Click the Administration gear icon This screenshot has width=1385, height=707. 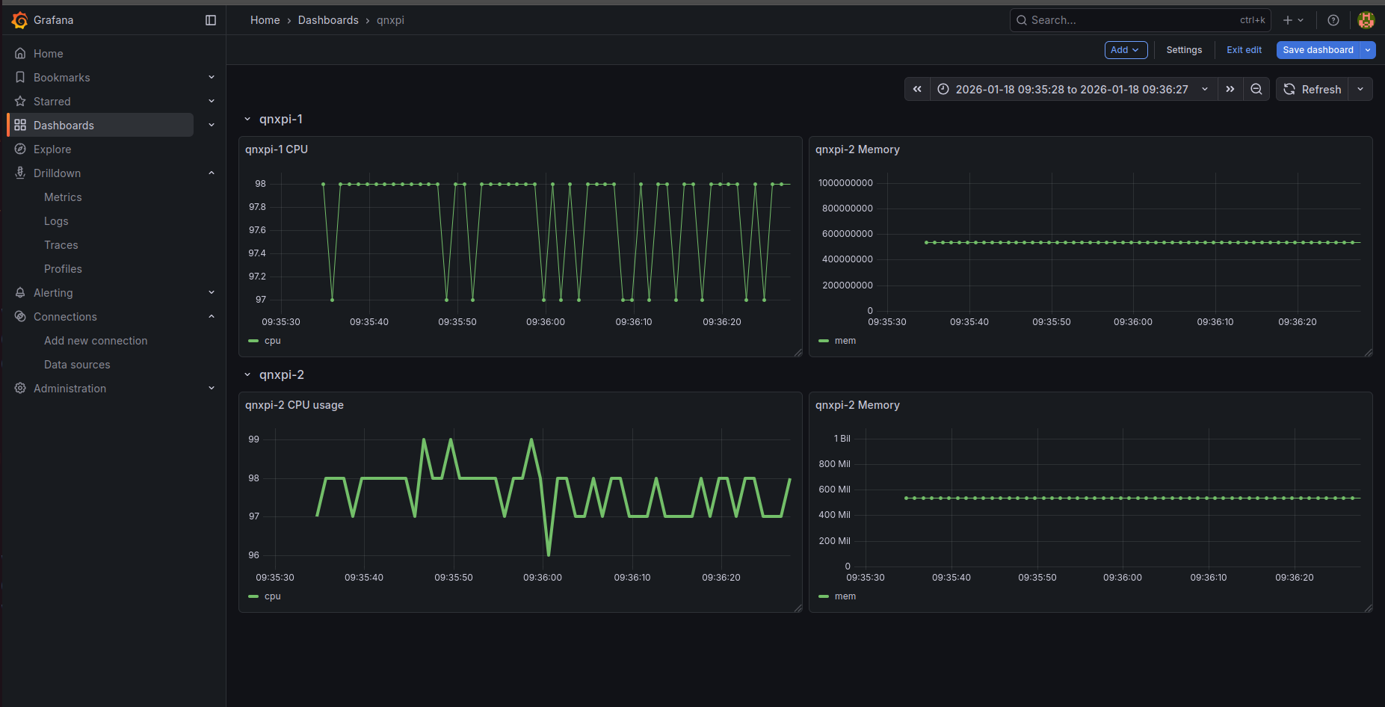[x=20, y=389]
